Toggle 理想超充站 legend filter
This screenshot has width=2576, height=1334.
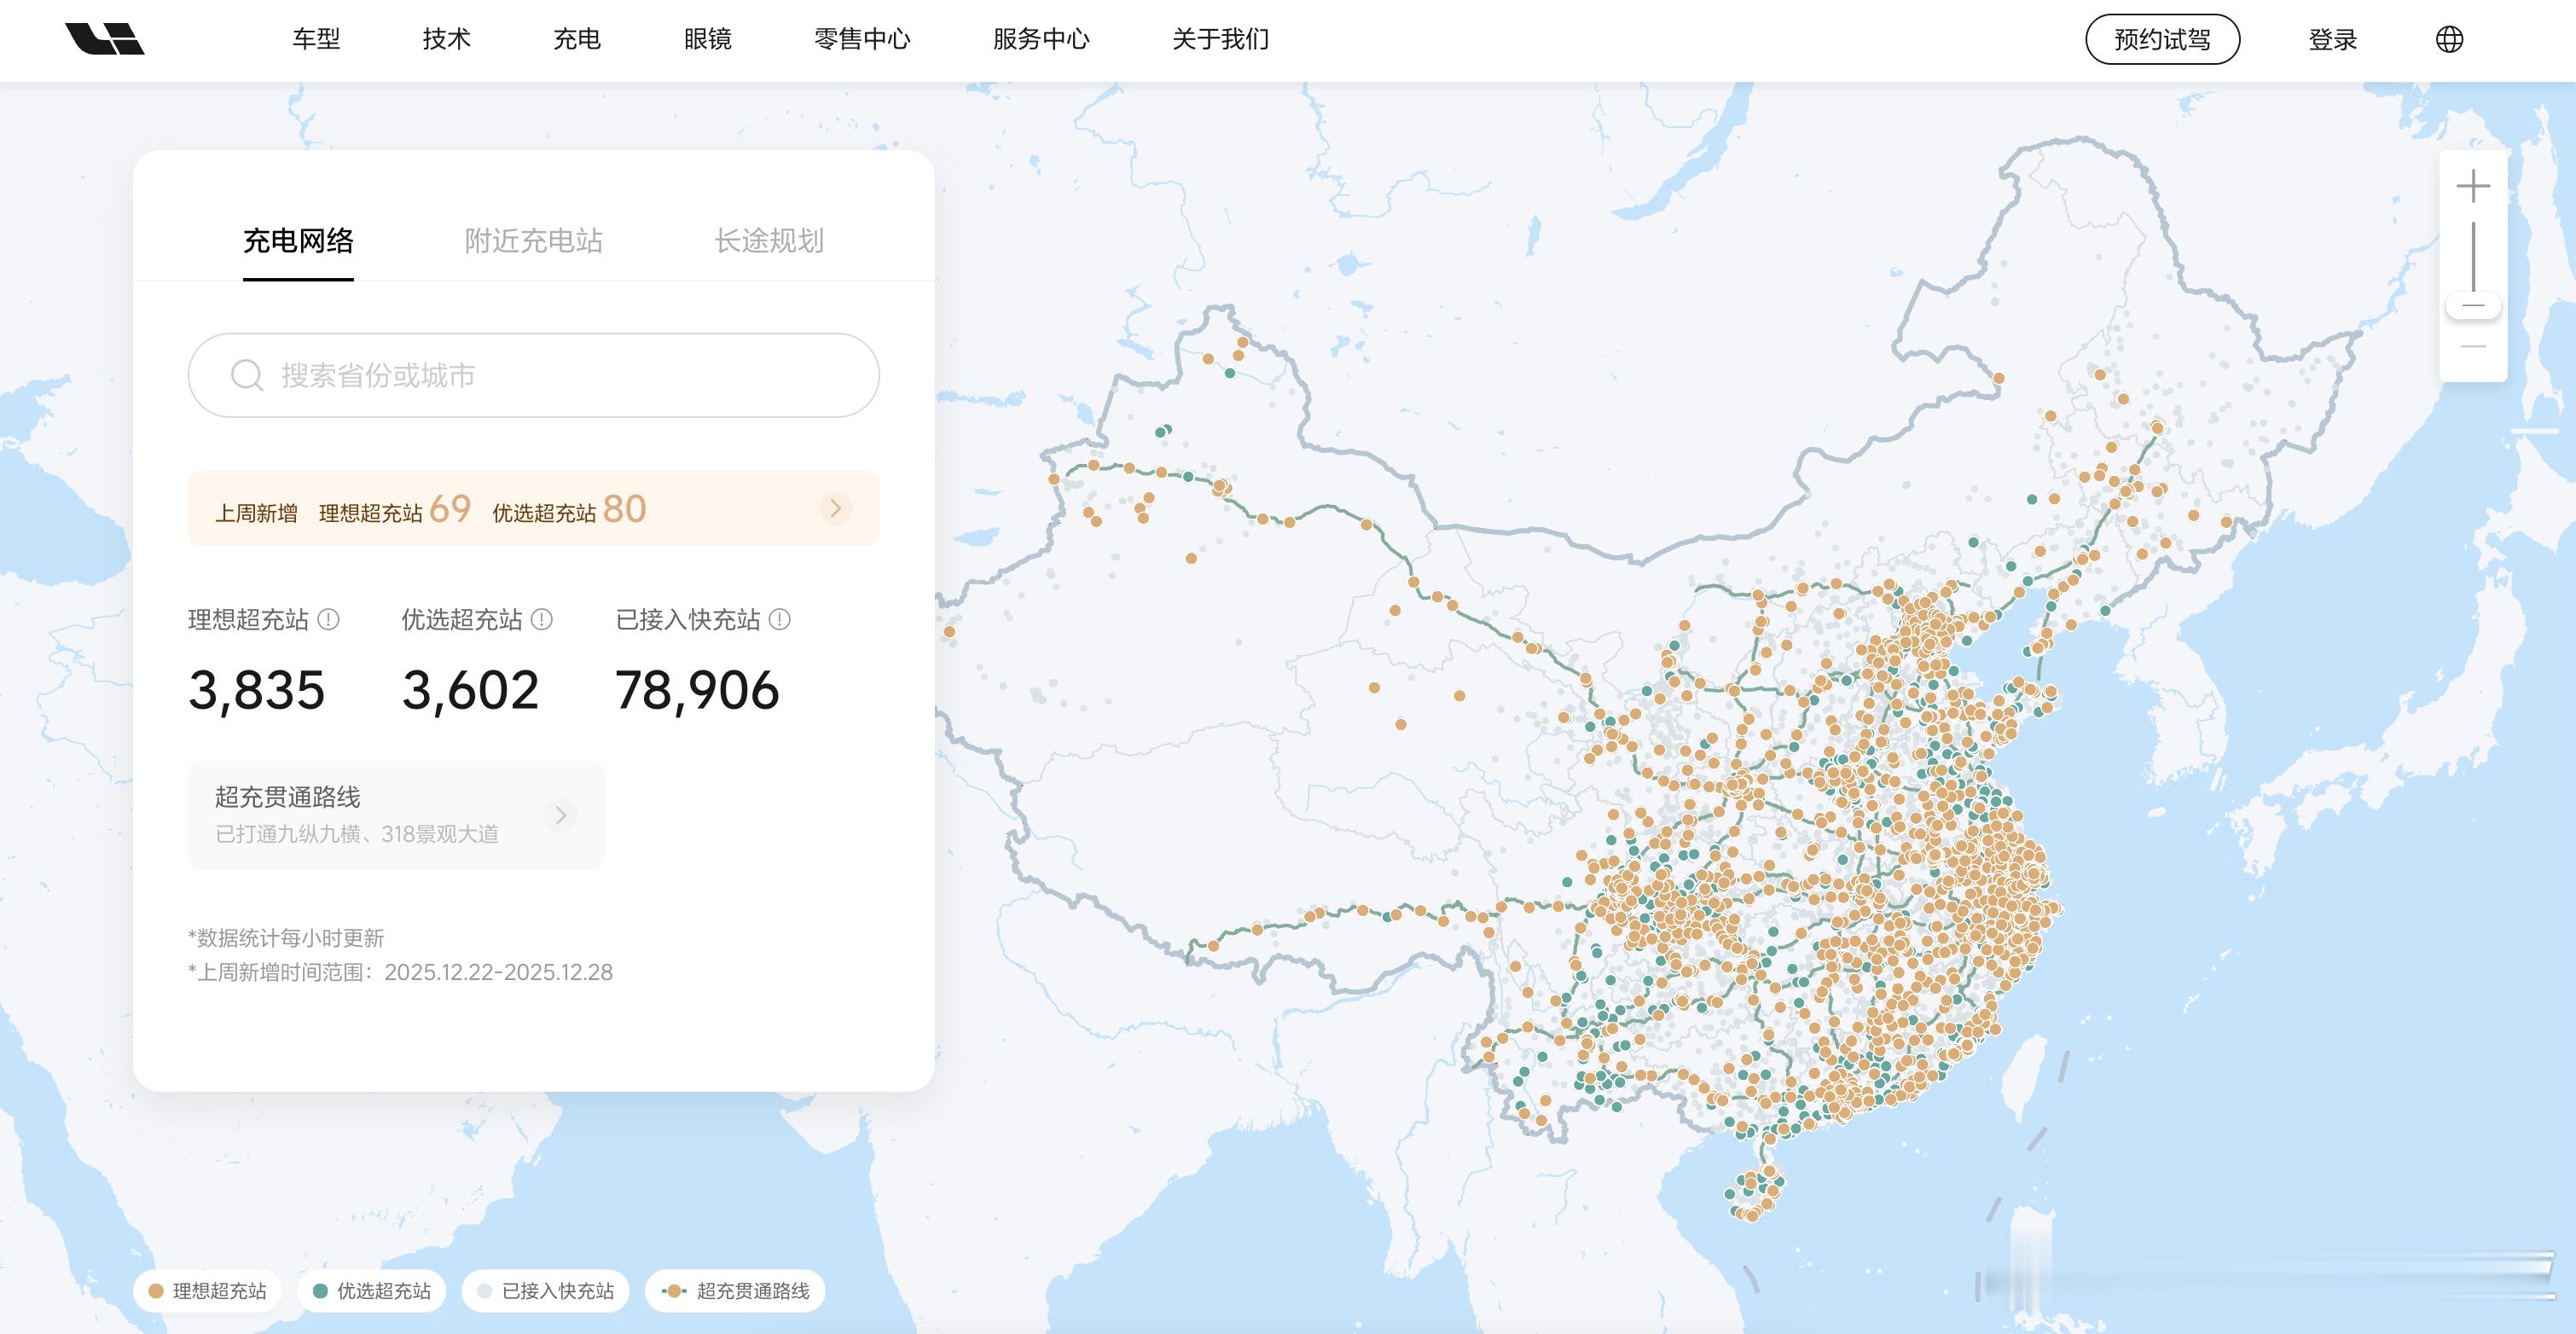point(207,1291)
